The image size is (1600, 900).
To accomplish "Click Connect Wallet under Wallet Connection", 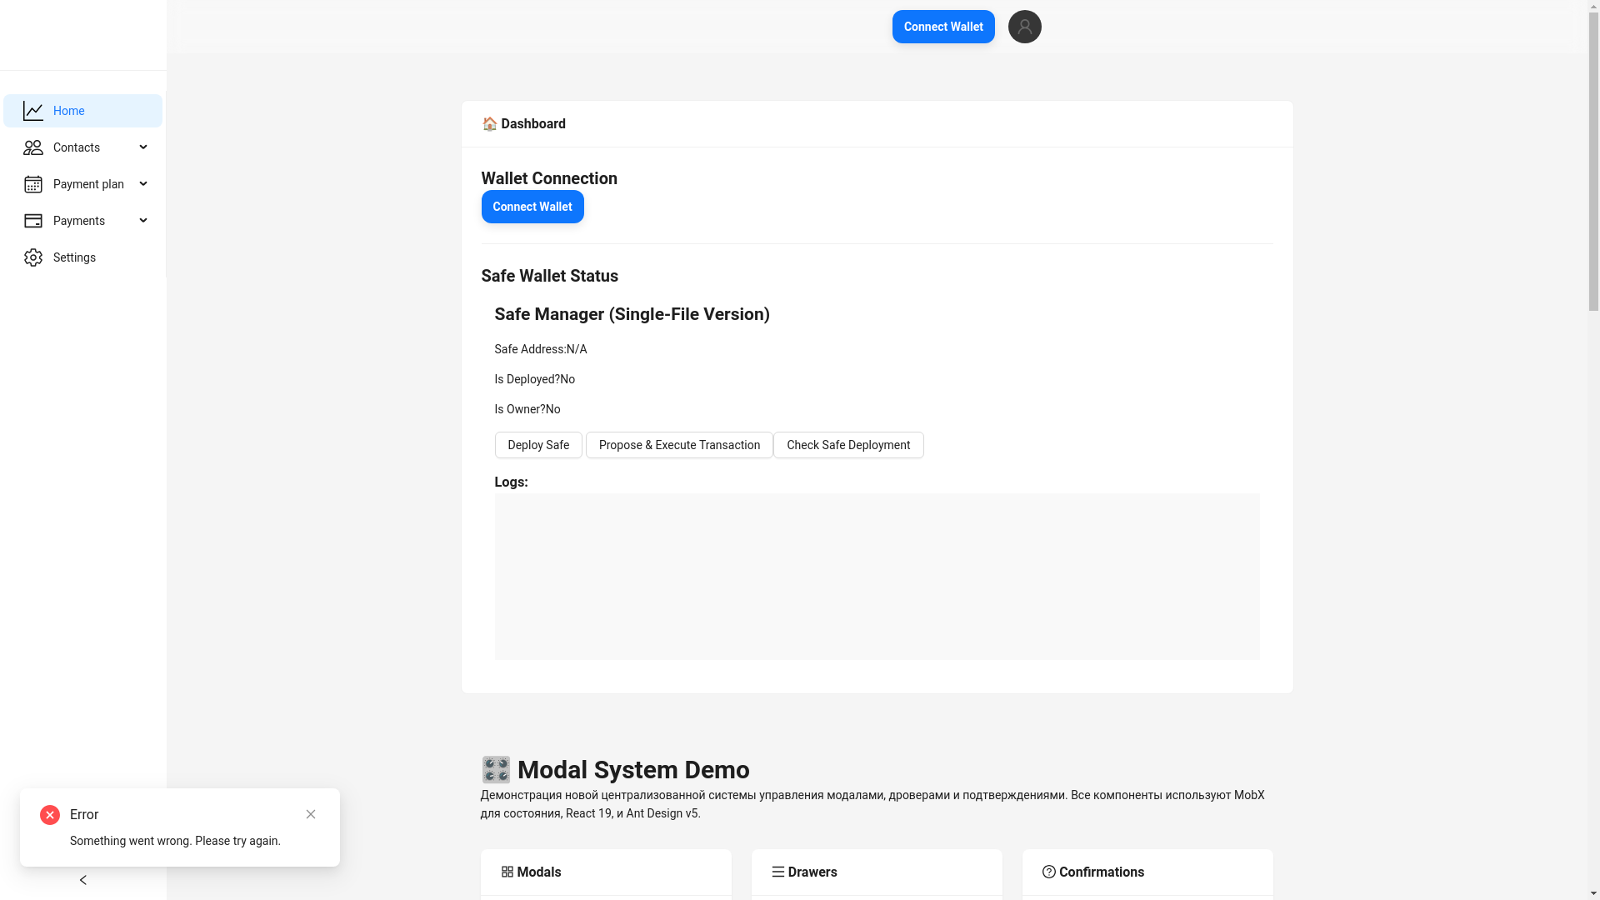I will pyautogui.click(x=532, y=207).
